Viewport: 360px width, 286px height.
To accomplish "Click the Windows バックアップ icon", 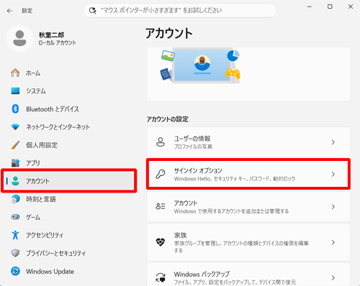I will tap(161, 277).
